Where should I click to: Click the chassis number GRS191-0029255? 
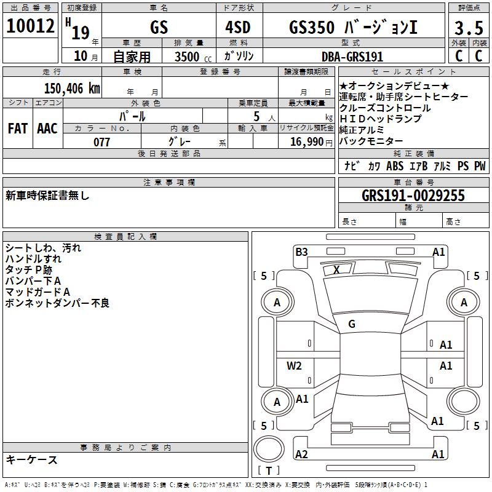tap(413, 196)
